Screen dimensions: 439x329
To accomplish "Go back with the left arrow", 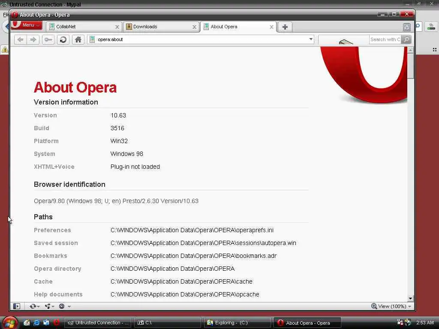I will 21,39.
